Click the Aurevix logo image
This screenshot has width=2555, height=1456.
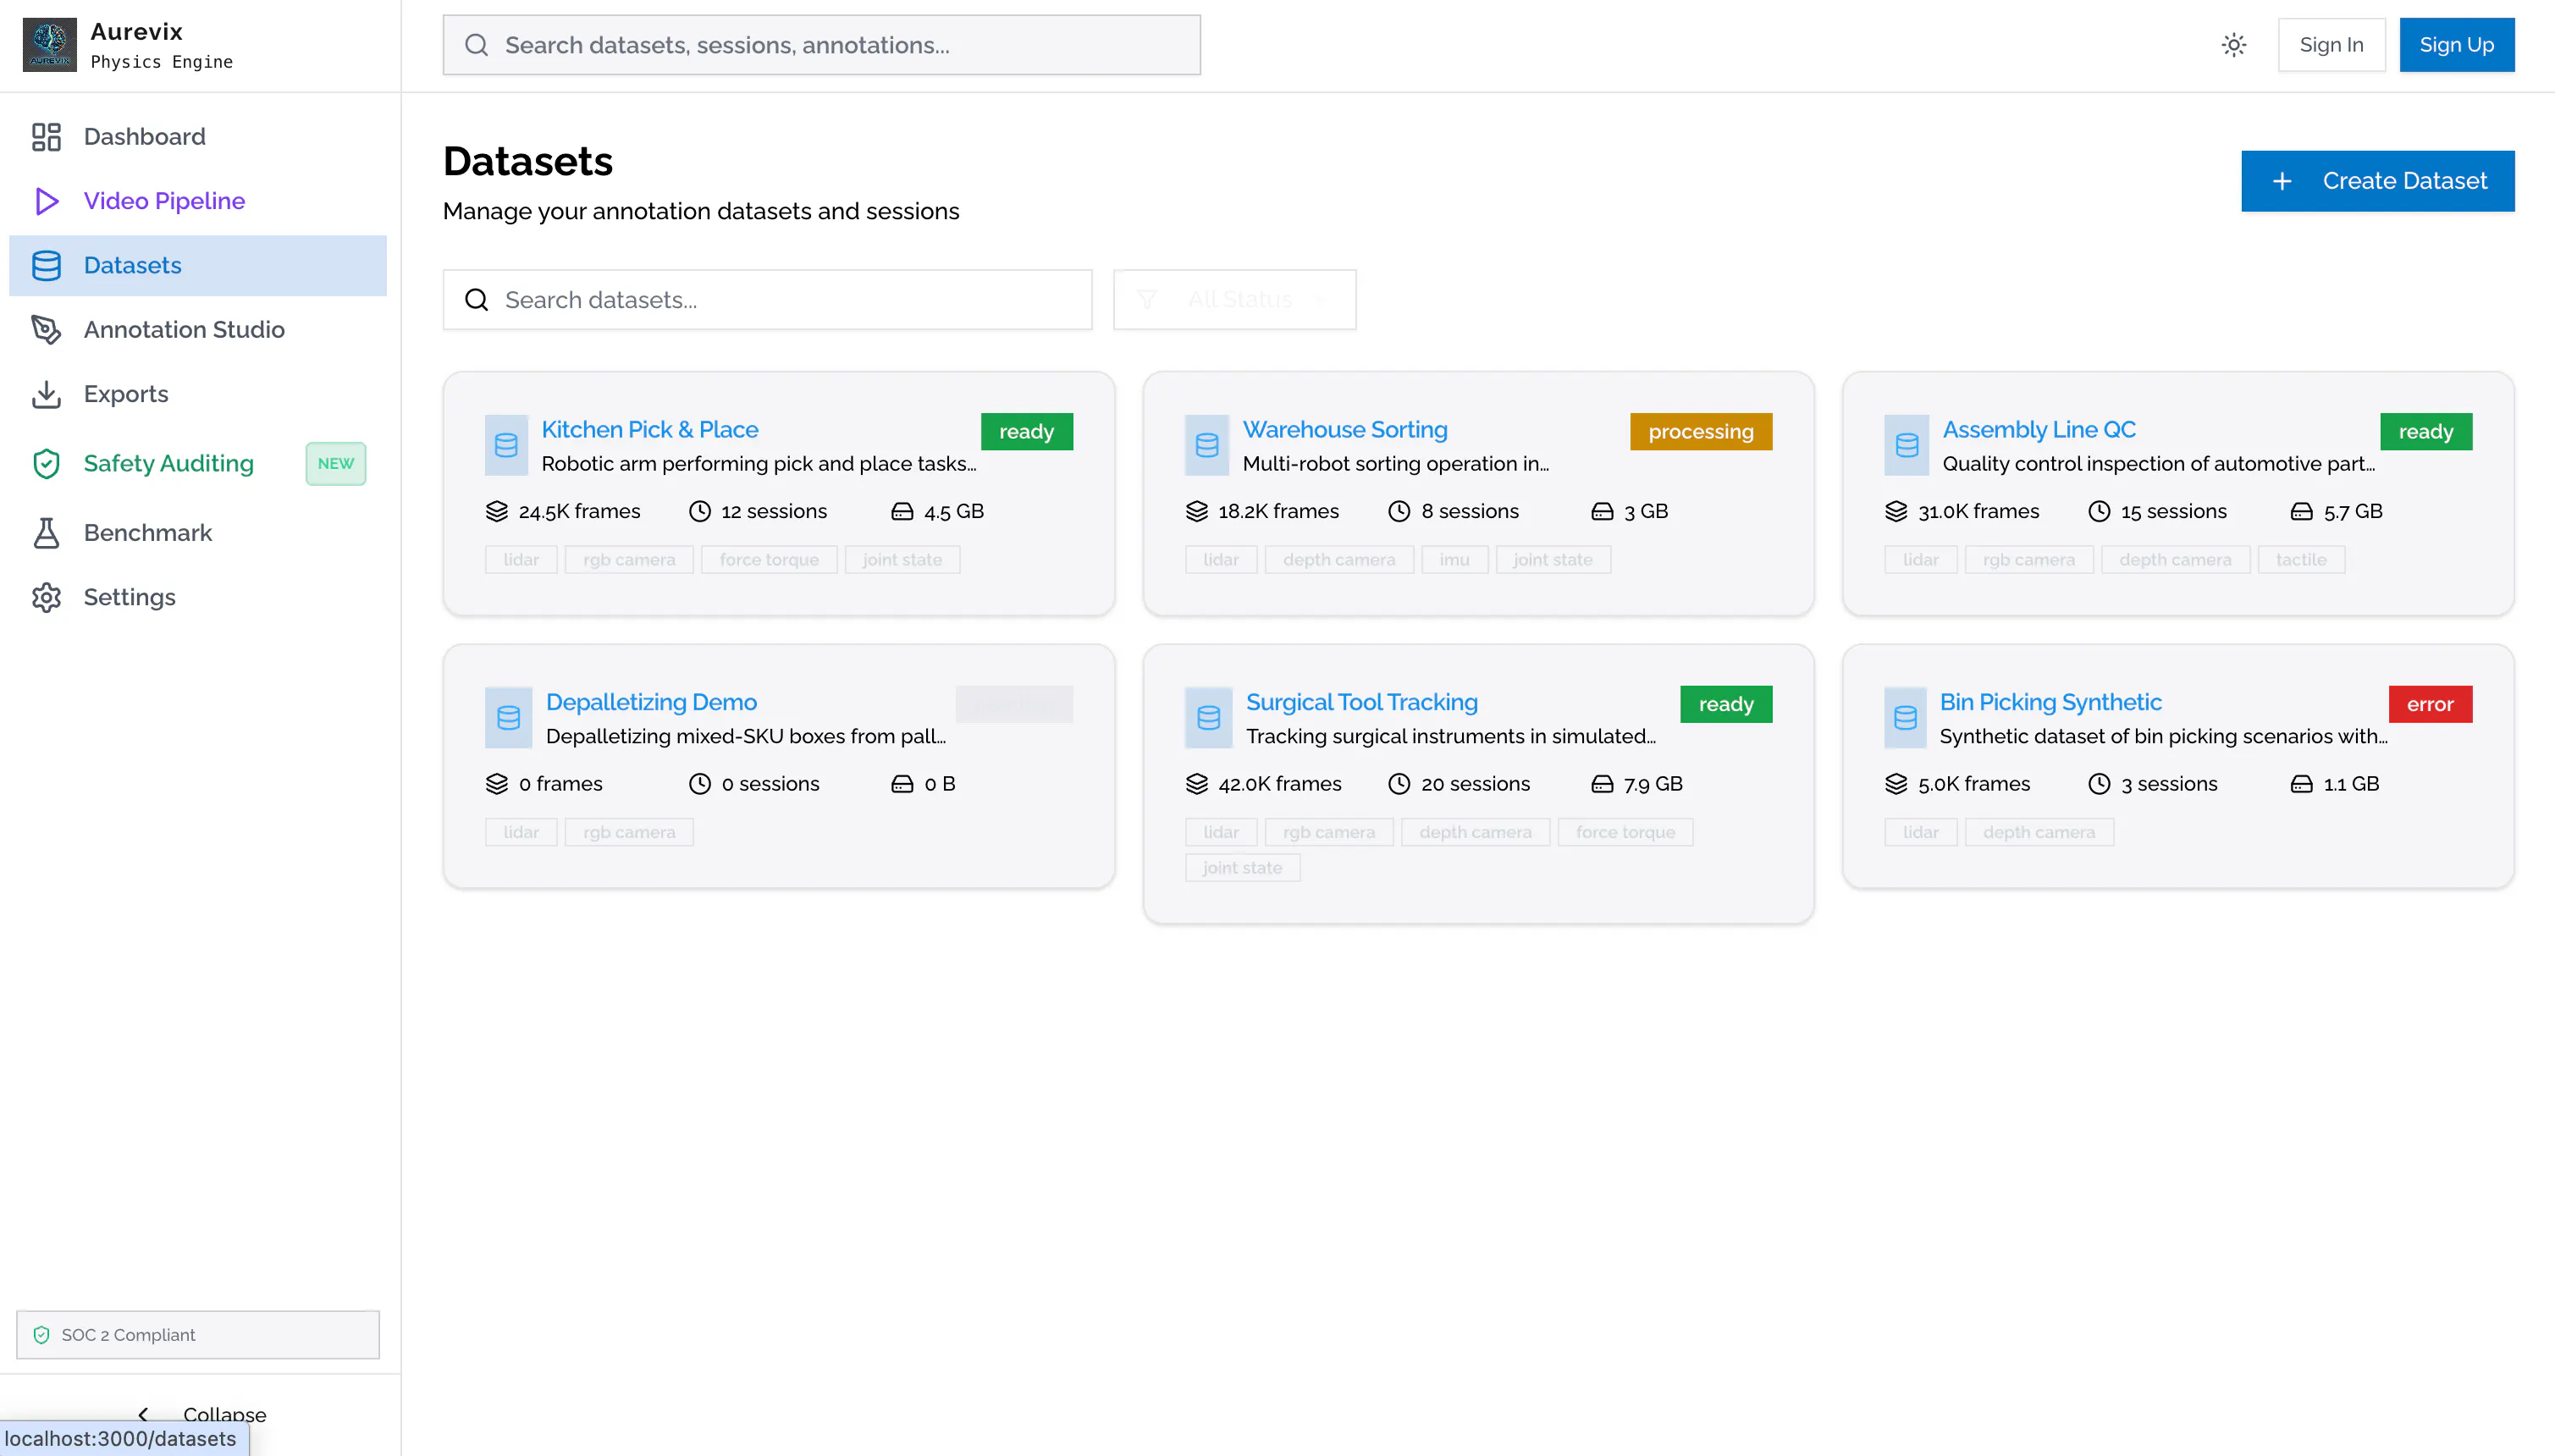[x=49, y=45]
